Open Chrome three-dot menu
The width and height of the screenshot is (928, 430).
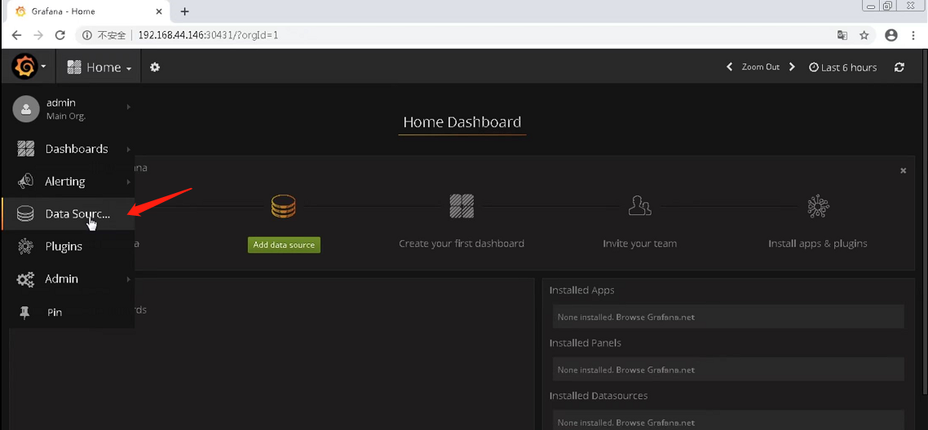[912, 36]
